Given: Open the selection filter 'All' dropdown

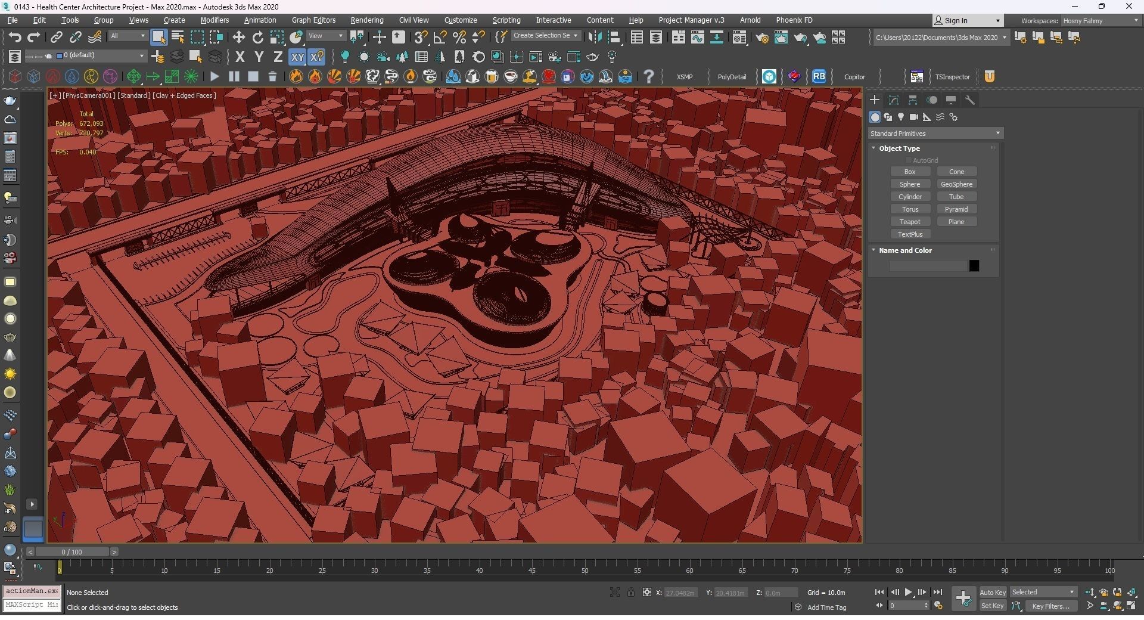Looking at the screenshot, I should (x=128, y=36).
